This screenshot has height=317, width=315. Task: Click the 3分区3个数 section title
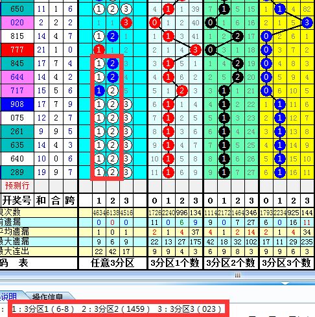coord(286,263)
